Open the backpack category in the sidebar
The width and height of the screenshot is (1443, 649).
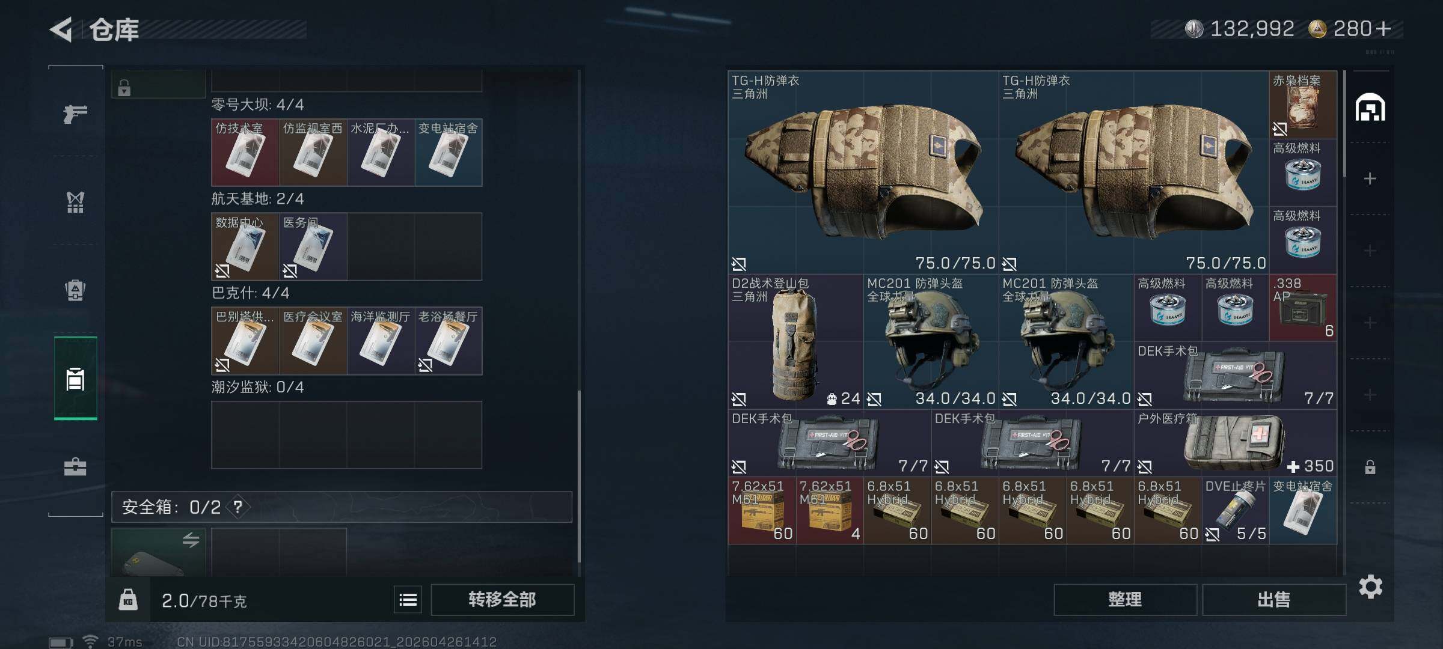(75, 290)
